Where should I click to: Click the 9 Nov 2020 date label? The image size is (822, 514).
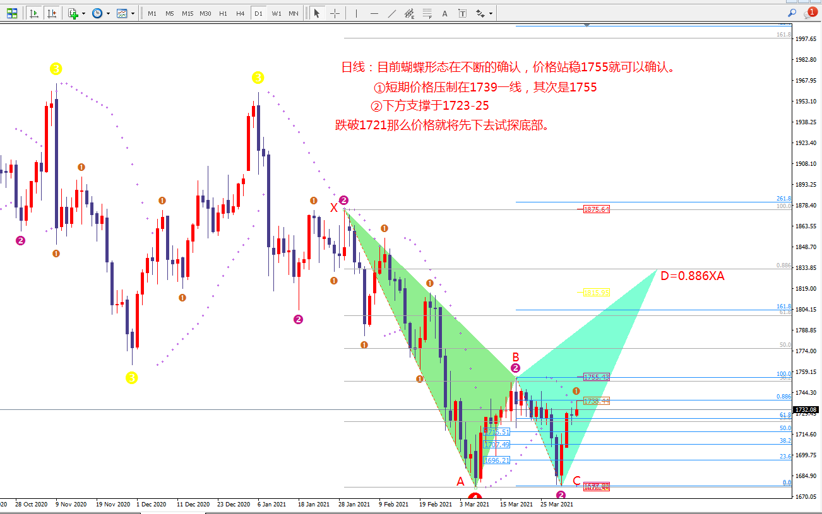pos(71,505)
